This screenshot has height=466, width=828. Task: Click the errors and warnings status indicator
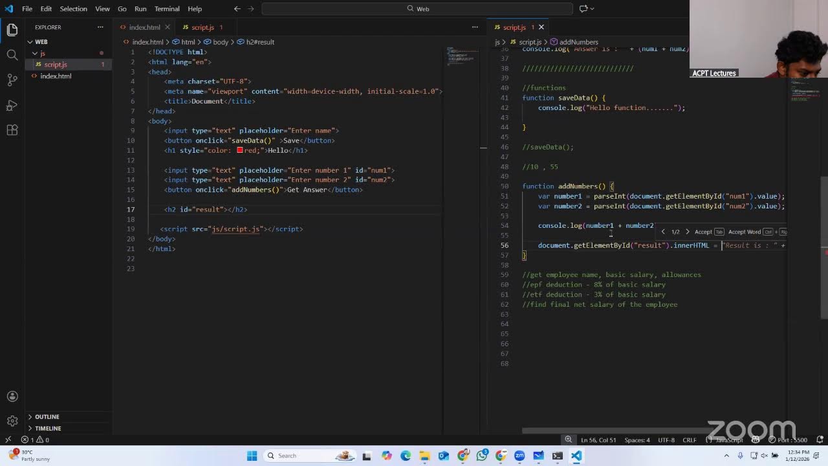(36, 439)
